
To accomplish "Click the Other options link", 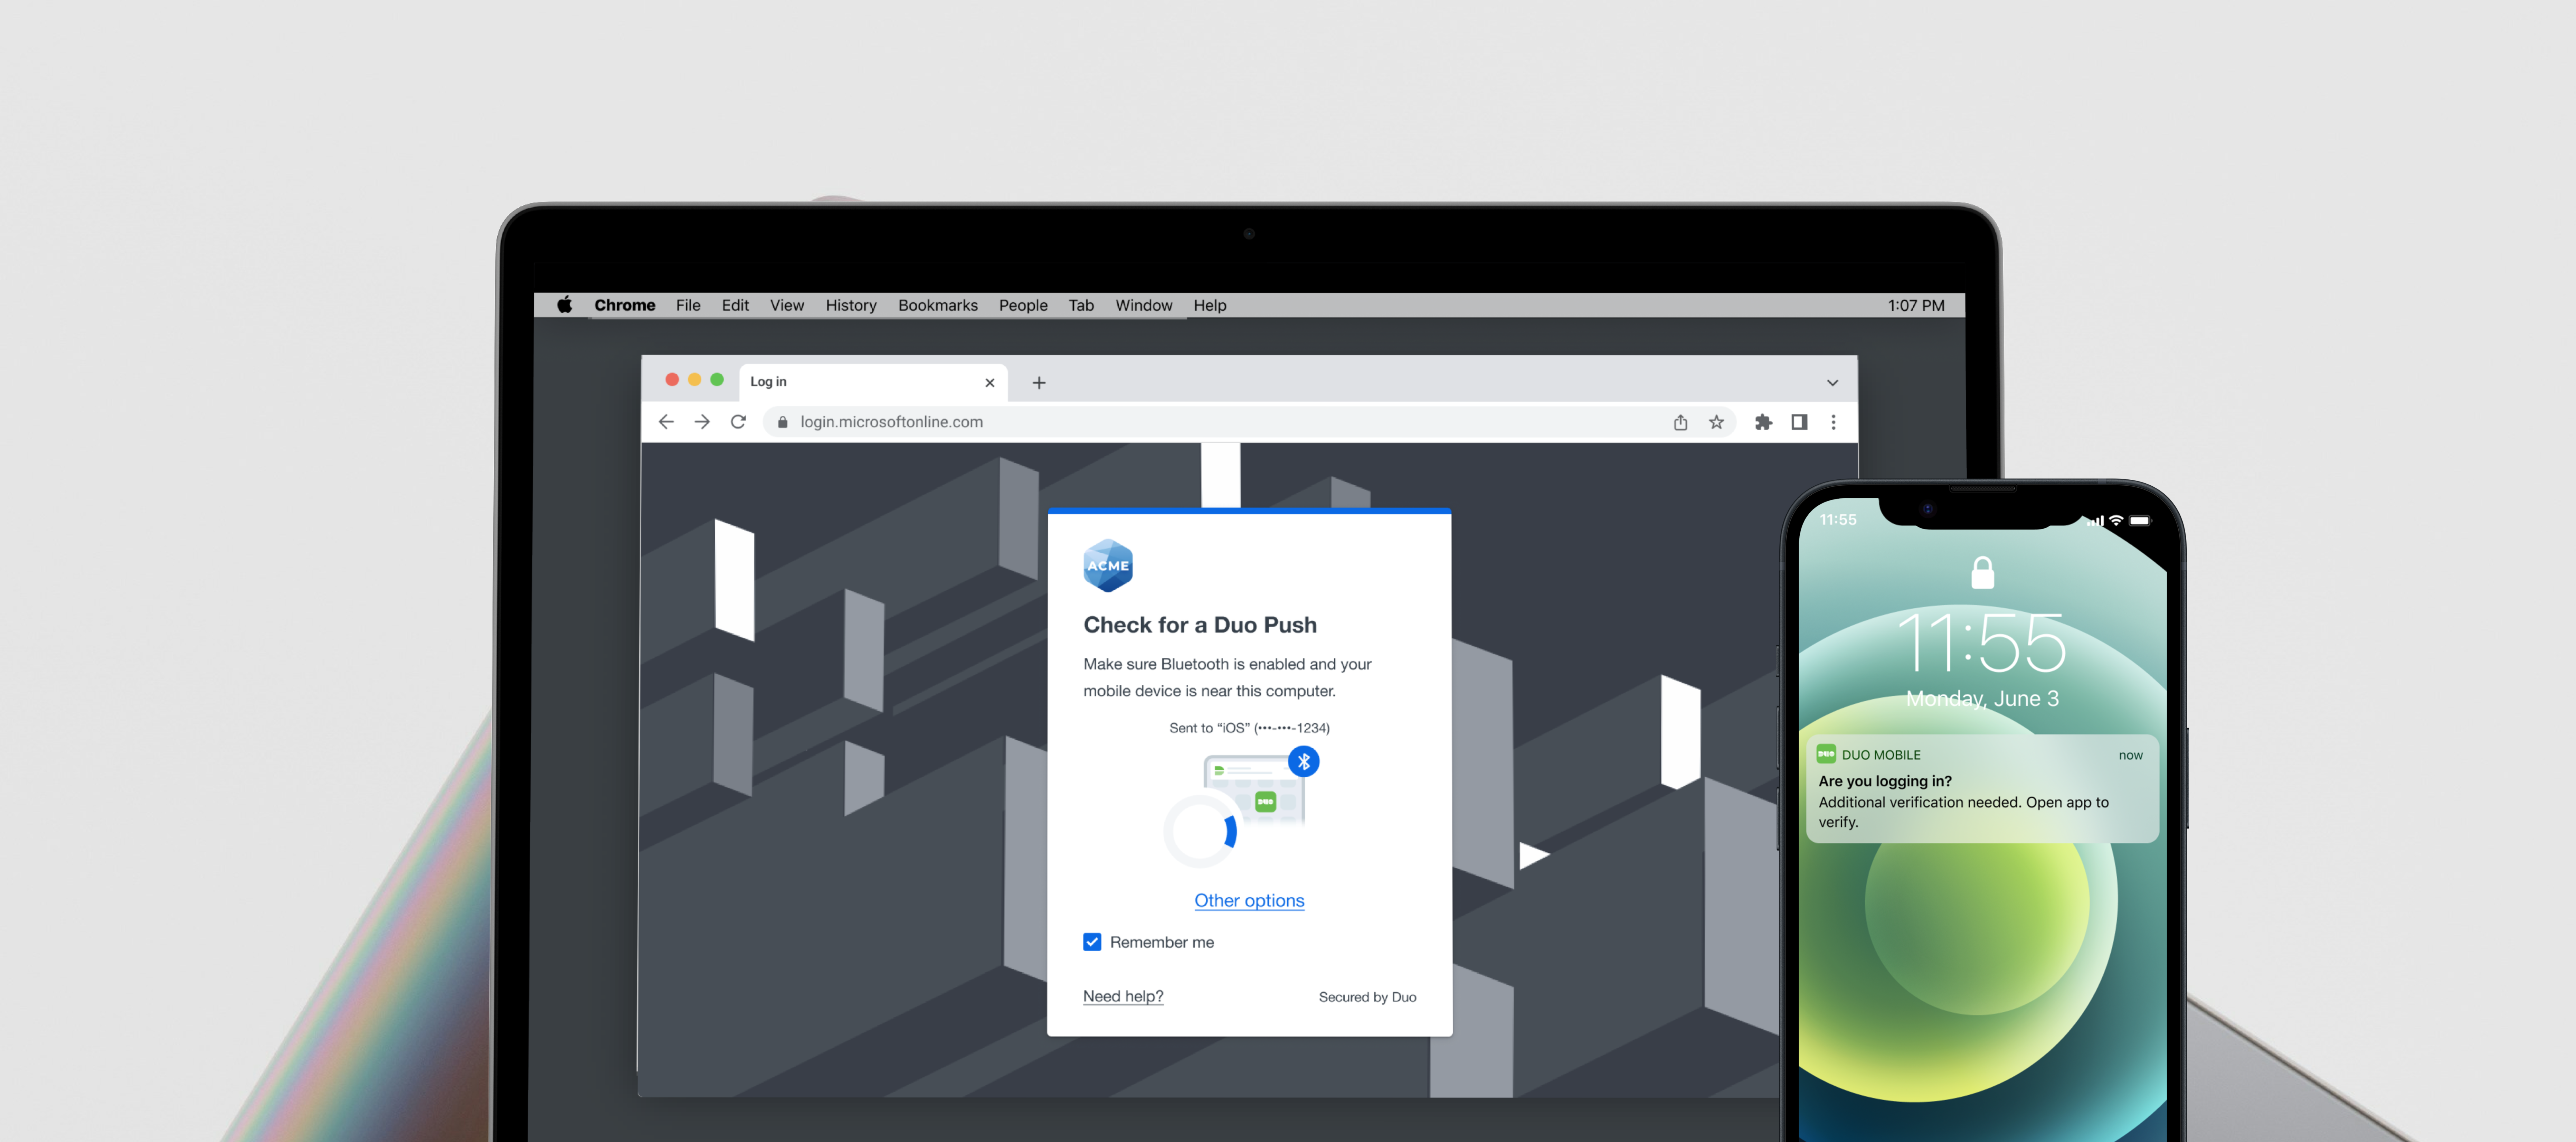I will (x=1249, y=900).
